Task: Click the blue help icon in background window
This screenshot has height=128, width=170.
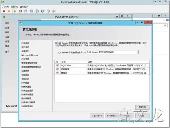Action: (x=168, y=20)
